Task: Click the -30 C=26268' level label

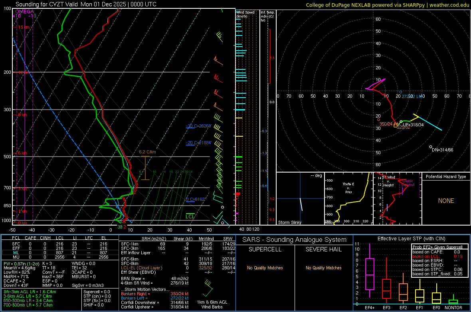Action: point(199,126)
